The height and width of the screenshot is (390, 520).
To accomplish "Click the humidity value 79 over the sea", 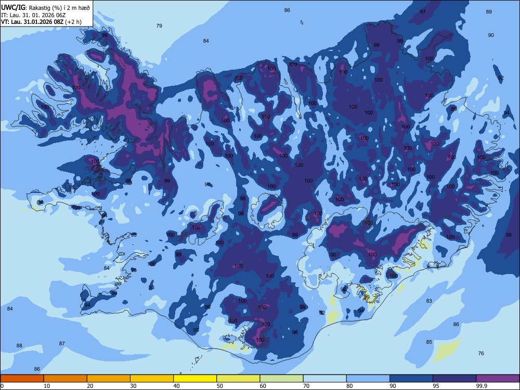I will coord(159,26).
